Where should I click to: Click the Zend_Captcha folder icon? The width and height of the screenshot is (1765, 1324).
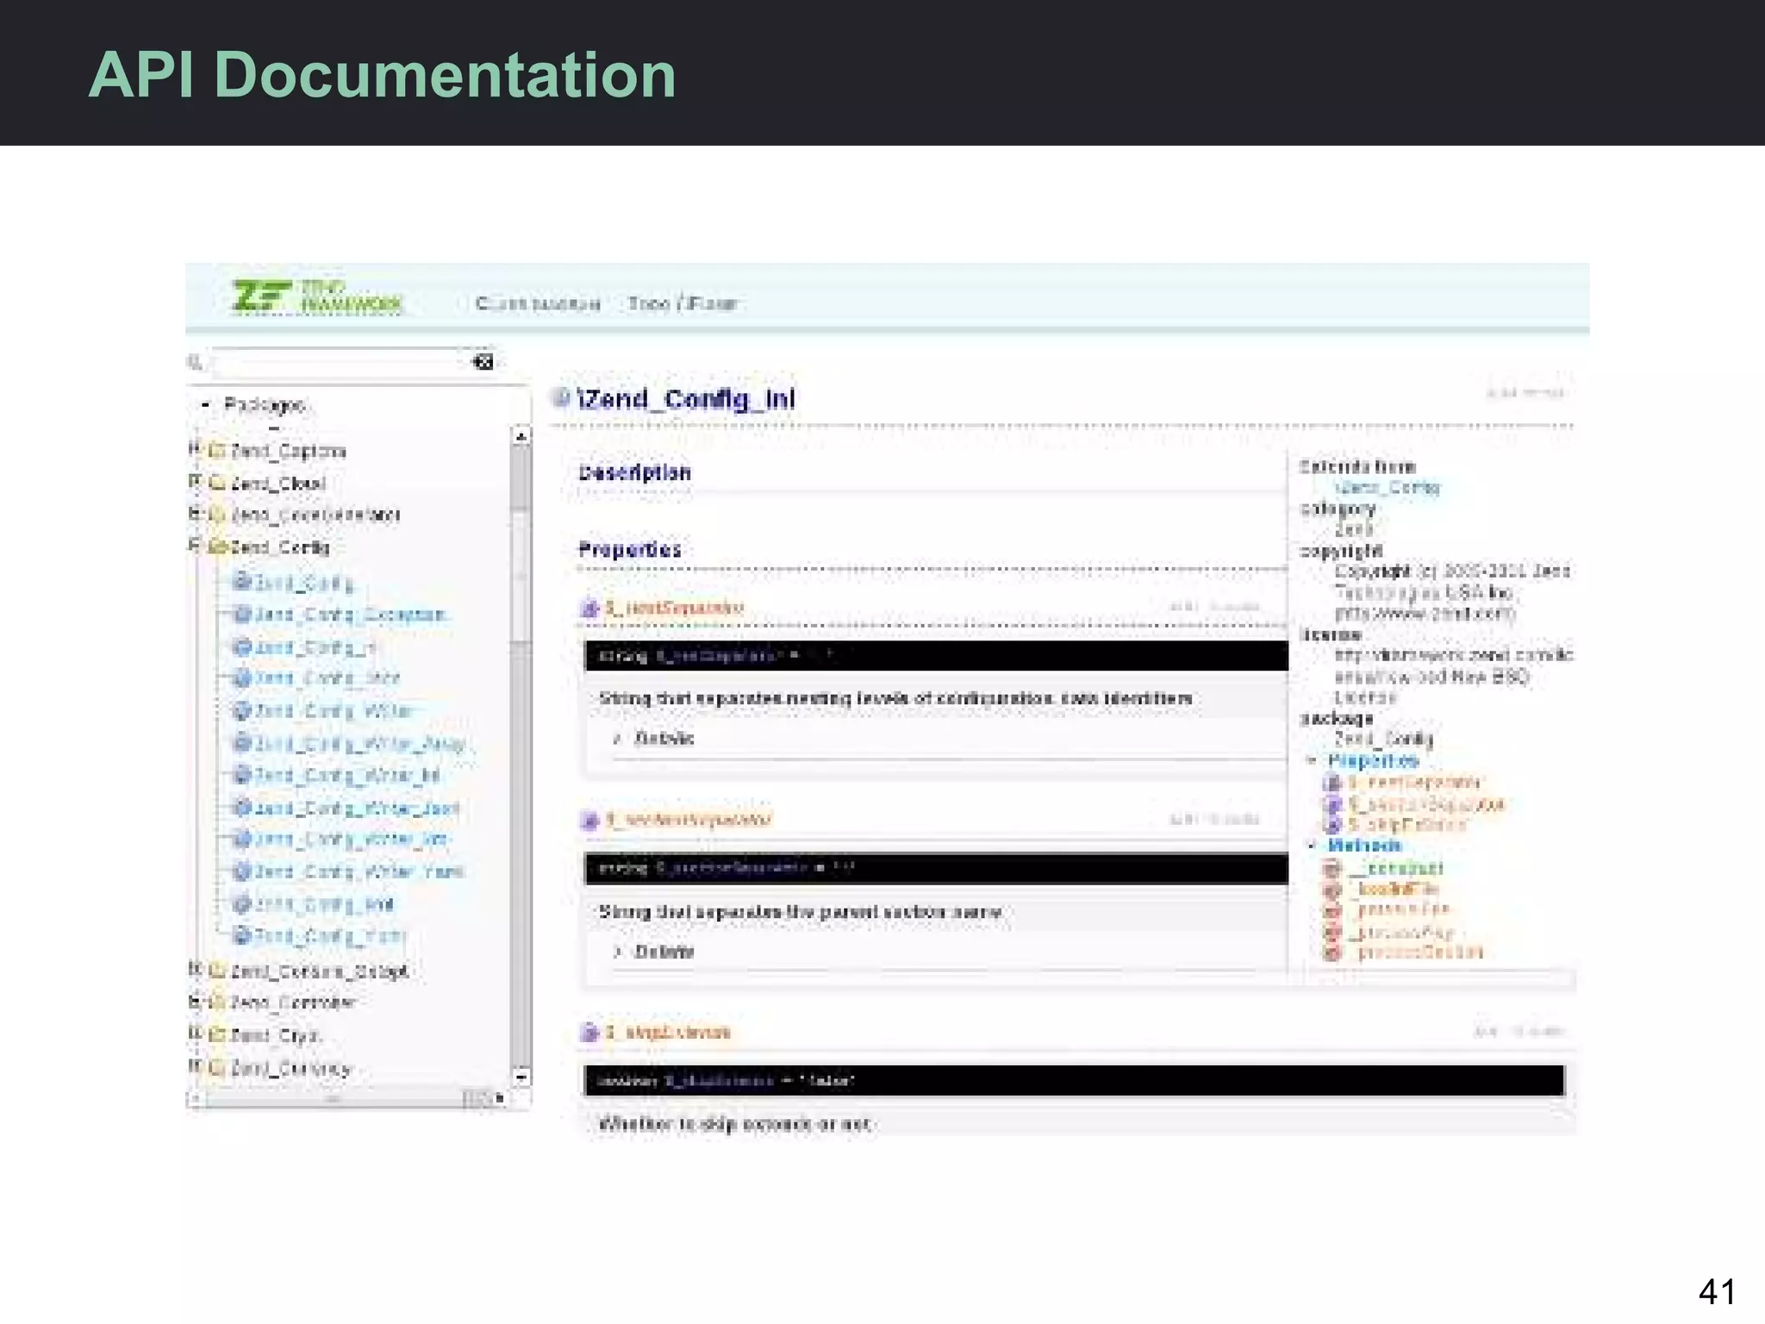217,450
